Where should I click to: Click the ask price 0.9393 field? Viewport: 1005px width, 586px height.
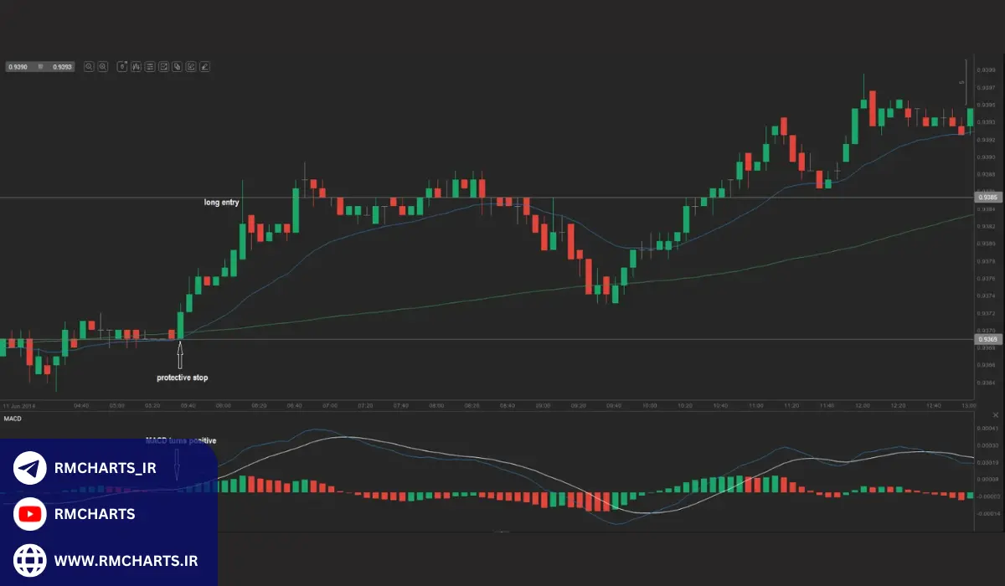click(61, 66)
